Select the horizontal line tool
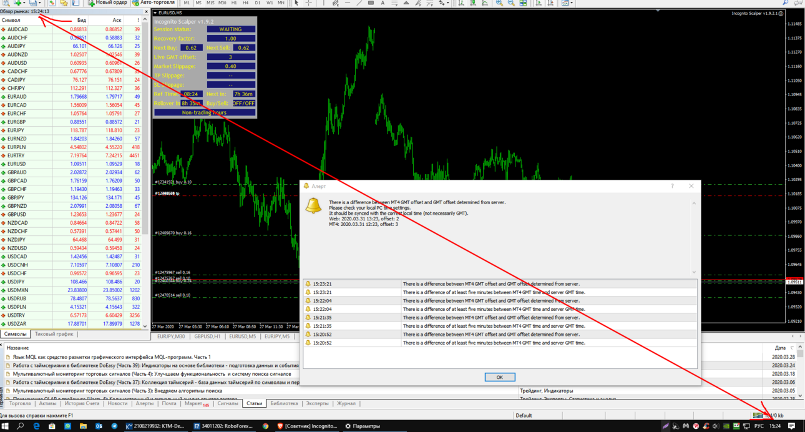 tap(348, 2)
